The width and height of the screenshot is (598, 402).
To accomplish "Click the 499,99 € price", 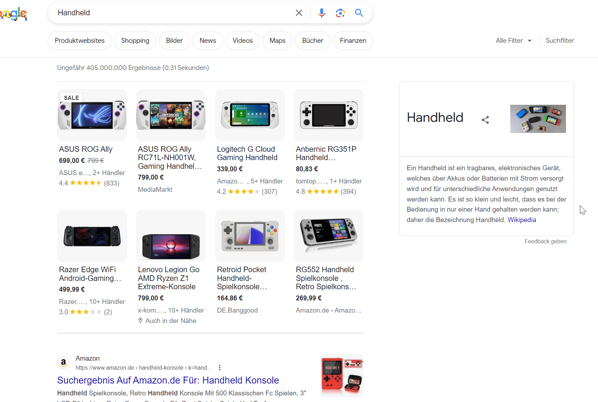I will pyautogui.click(x=72, y=290).
